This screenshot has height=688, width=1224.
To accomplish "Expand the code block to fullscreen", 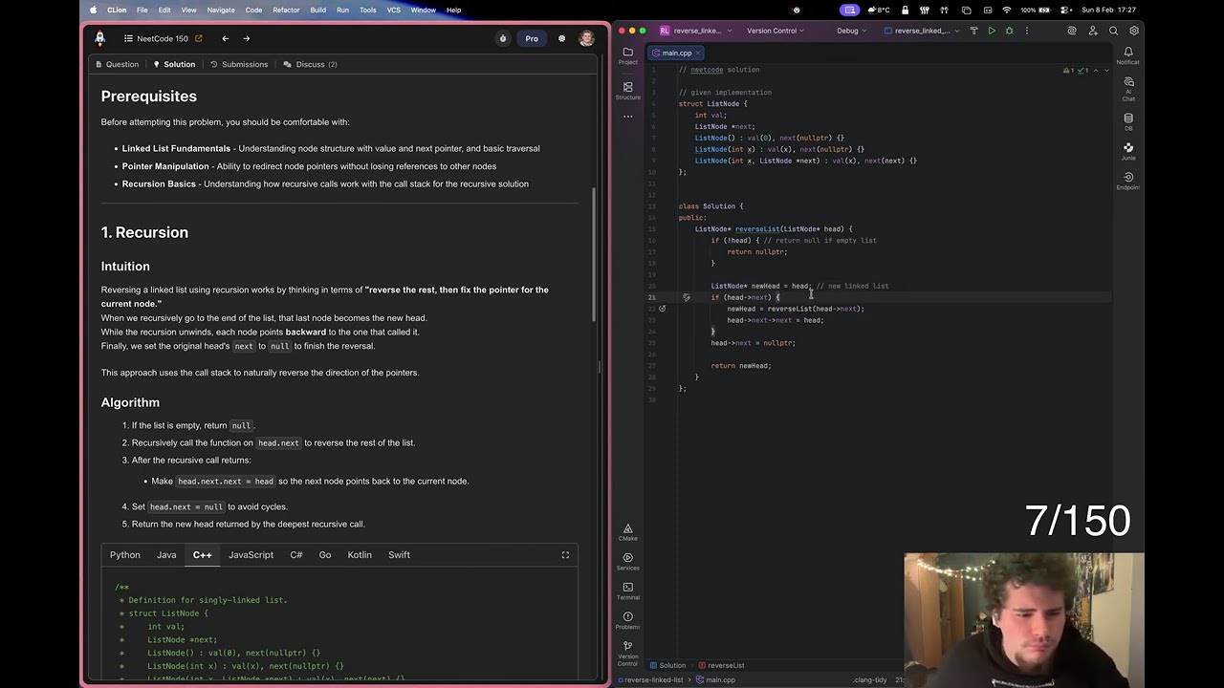I will click(x=565, y=555).
